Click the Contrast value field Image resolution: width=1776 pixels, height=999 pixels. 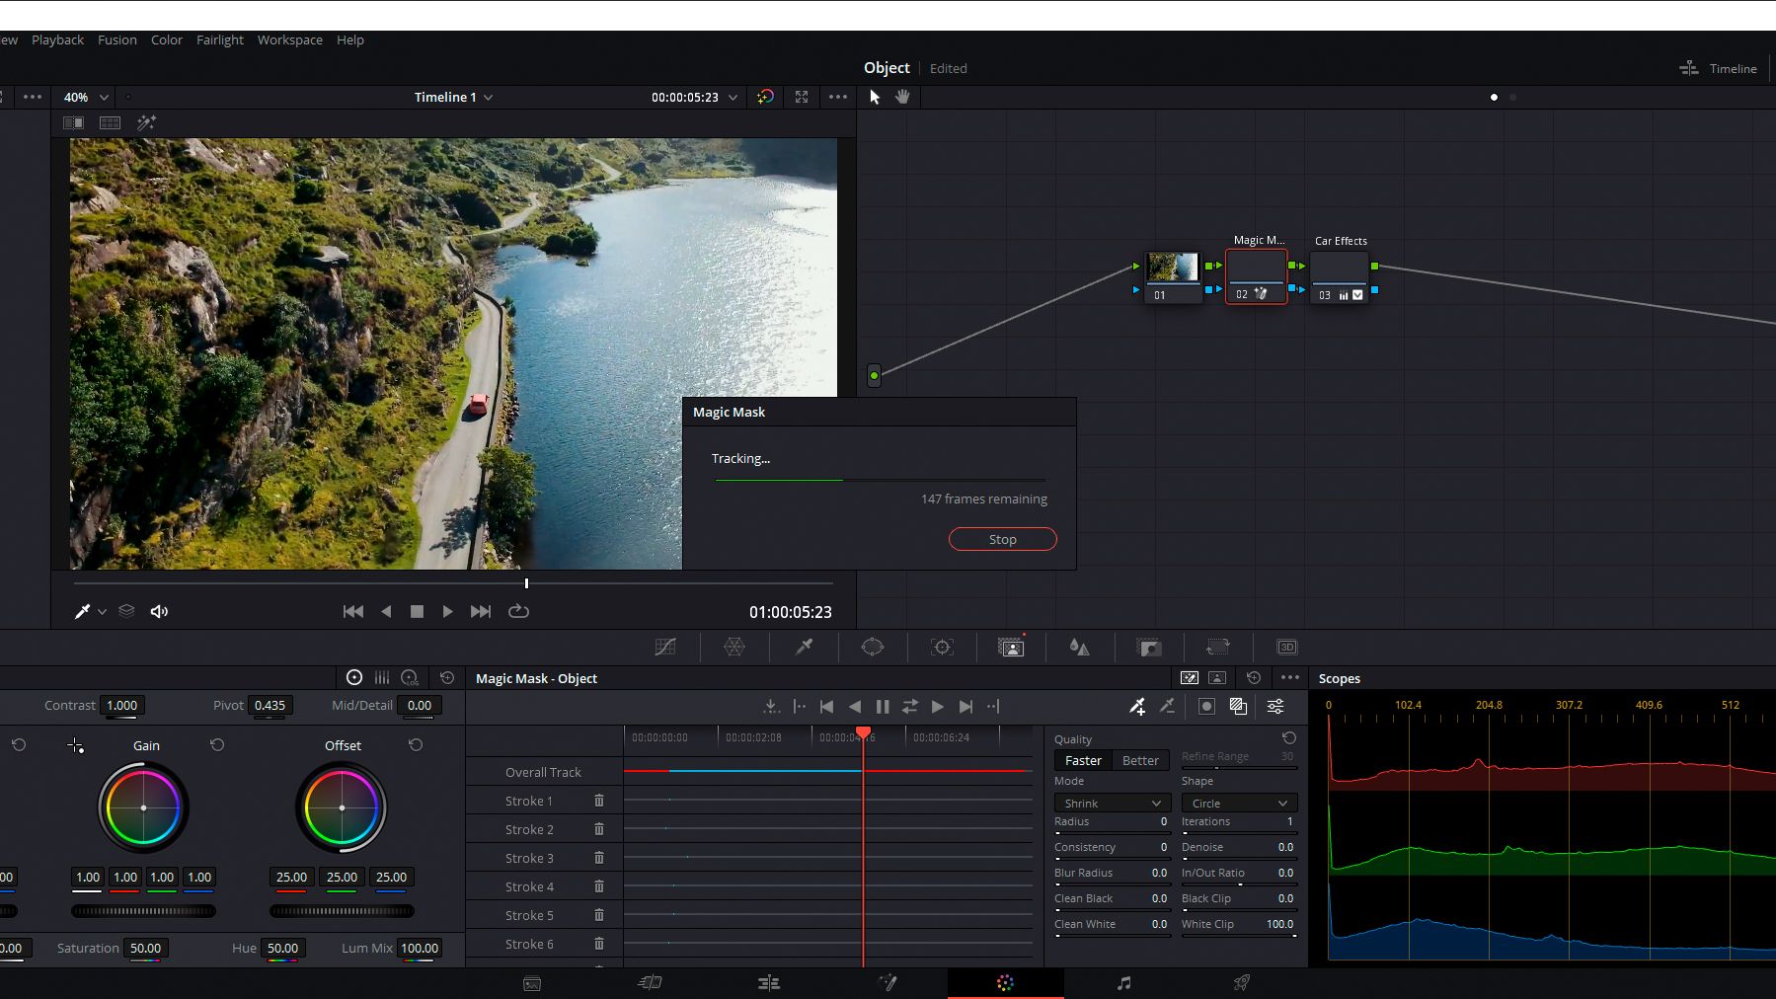click(x=122, y=705)
